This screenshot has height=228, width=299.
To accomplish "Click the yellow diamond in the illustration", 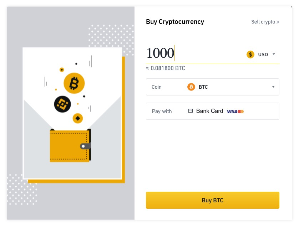I will [77, 118].
